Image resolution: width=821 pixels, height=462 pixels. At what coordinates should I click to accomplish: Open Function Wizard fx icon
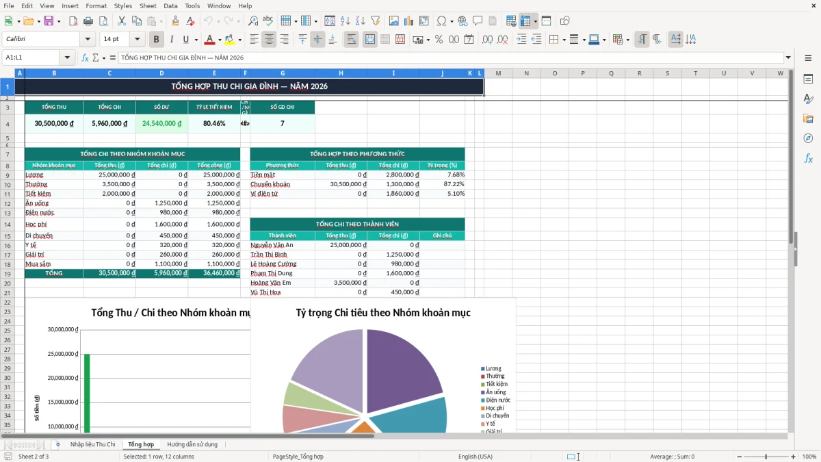coord(85,57)
